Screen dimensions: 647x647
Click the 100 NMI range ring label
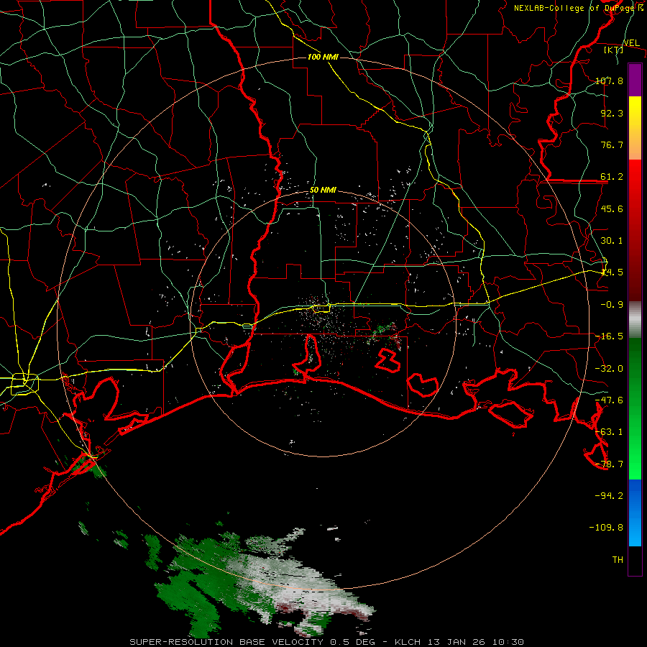(x=323, y=57)
